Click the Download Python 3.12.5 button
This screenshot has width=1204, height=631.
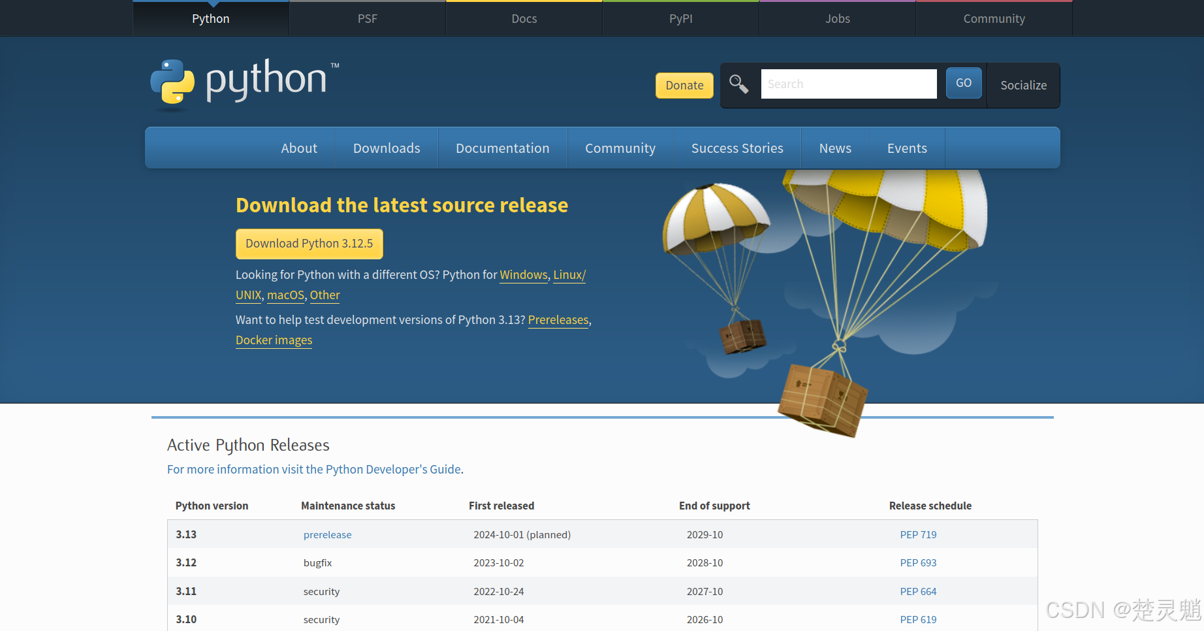coord(309,244)
